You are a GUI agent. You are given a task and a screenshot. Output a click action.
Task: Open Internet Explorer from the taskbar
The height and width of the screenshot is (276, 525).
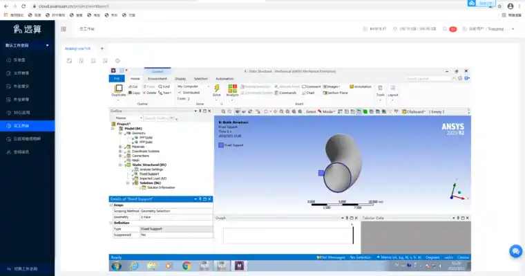(x=134, y=266)
